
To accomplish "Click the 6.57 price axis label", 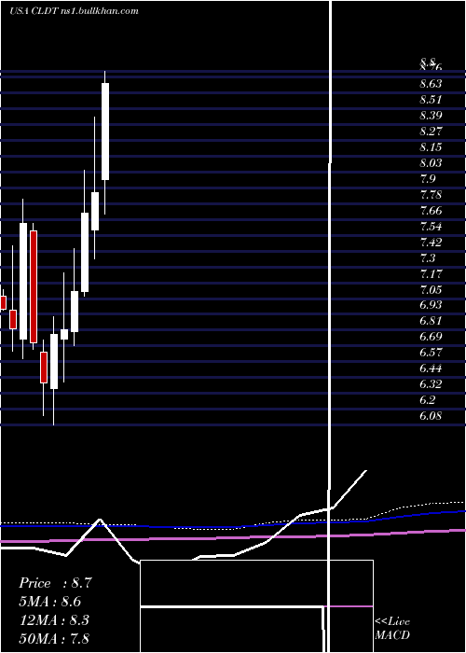I will point(431,353).
